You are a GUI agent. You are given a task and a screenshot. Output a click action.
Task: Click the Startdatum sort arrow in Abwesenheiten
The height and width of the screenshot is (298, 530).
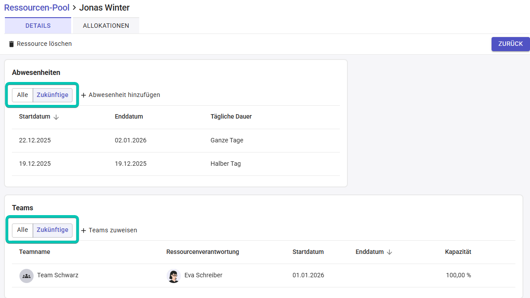(56, 117)
